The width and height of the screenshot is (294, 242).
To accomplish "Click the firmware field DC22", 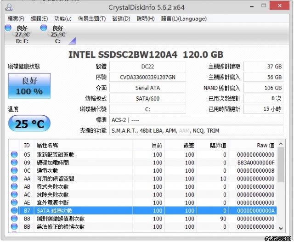I will click(147, 67).
